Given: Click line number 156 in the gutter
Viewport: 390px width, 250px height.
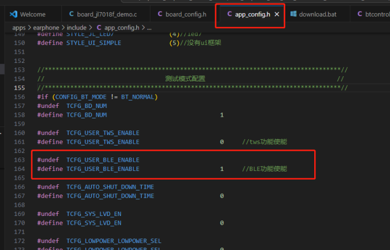Looking at the screenshot, I should click(x=20, y=97).
